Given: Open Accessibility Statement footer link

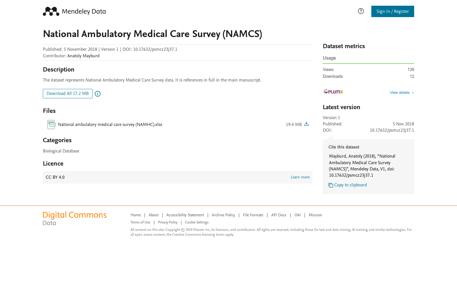Looking at the screenshot, I should (x=185, y=215).
